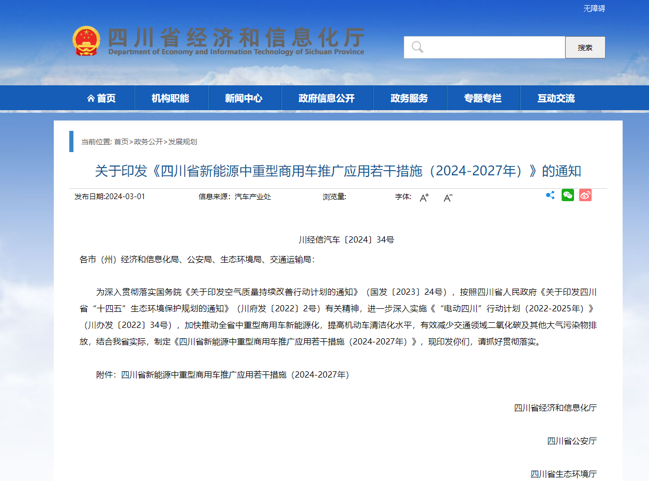This screenshot has height=481, width=649.
Task: Decrease font size with A- icon
Action: [448, 197]
